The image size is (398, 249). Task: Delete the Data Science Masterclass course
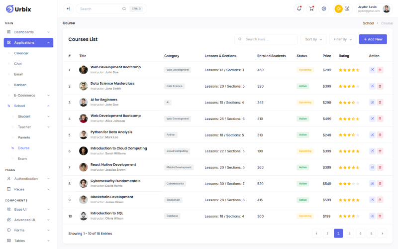[380, 86]
